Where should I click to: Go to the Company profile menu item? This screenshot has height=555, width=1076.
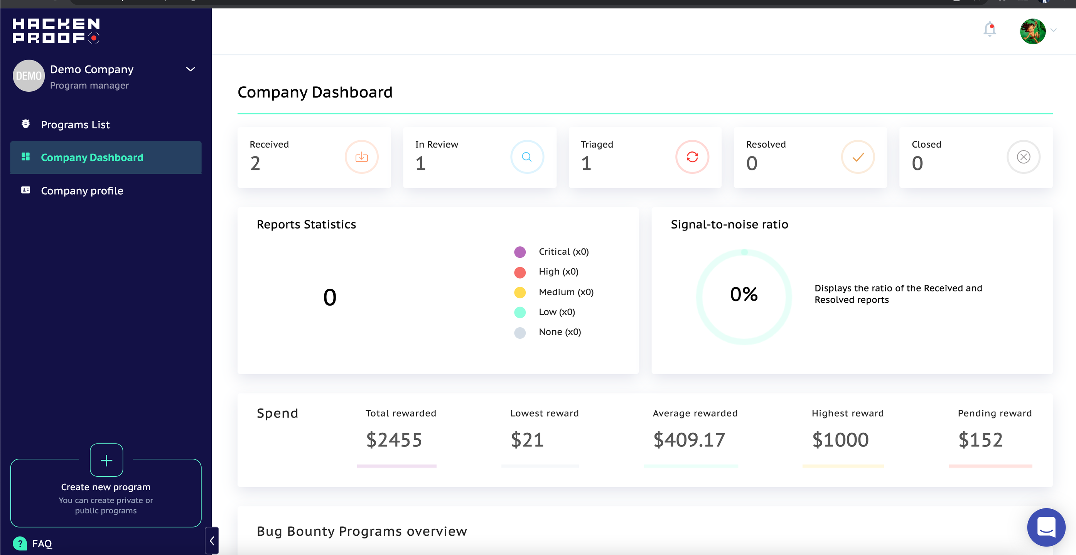point(82,191)
